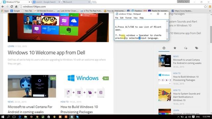
Task: Click the Notepad text line mentioning ALT+TAB
Action: pyautogui.click(x=138, y=27)
